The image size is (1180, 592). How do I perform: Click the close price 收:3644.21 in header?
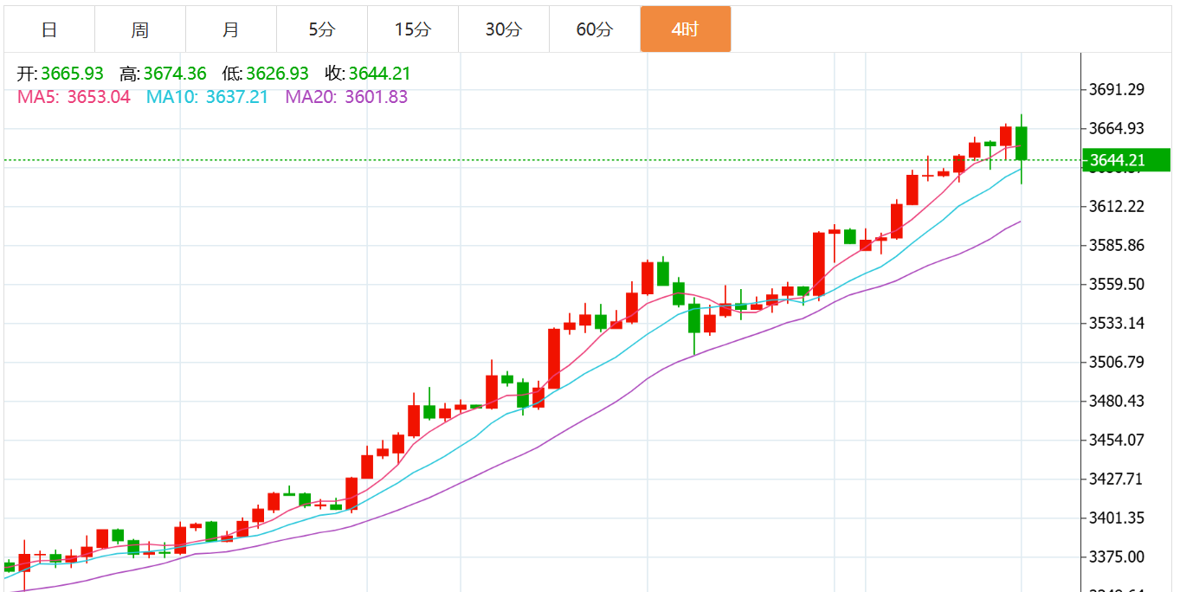(368, 74)
